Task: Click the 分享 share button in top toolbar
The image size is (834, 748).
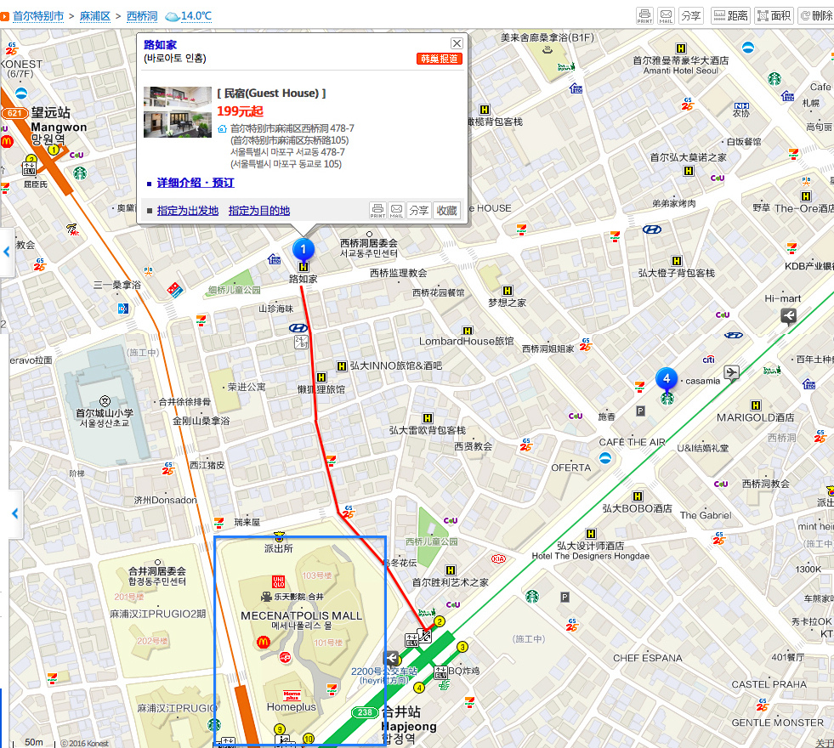Action: (690, 16)
